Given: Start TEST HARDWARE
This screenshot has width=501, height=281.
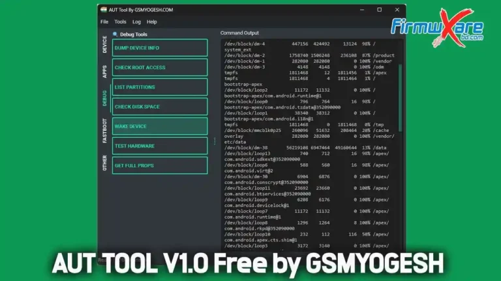Looking at the screenshot, I should (160, 146).
